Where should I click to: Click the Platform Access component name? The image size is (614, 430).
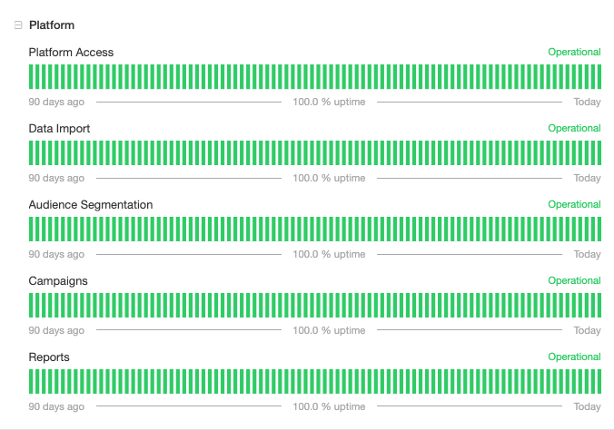coord(71,52)
